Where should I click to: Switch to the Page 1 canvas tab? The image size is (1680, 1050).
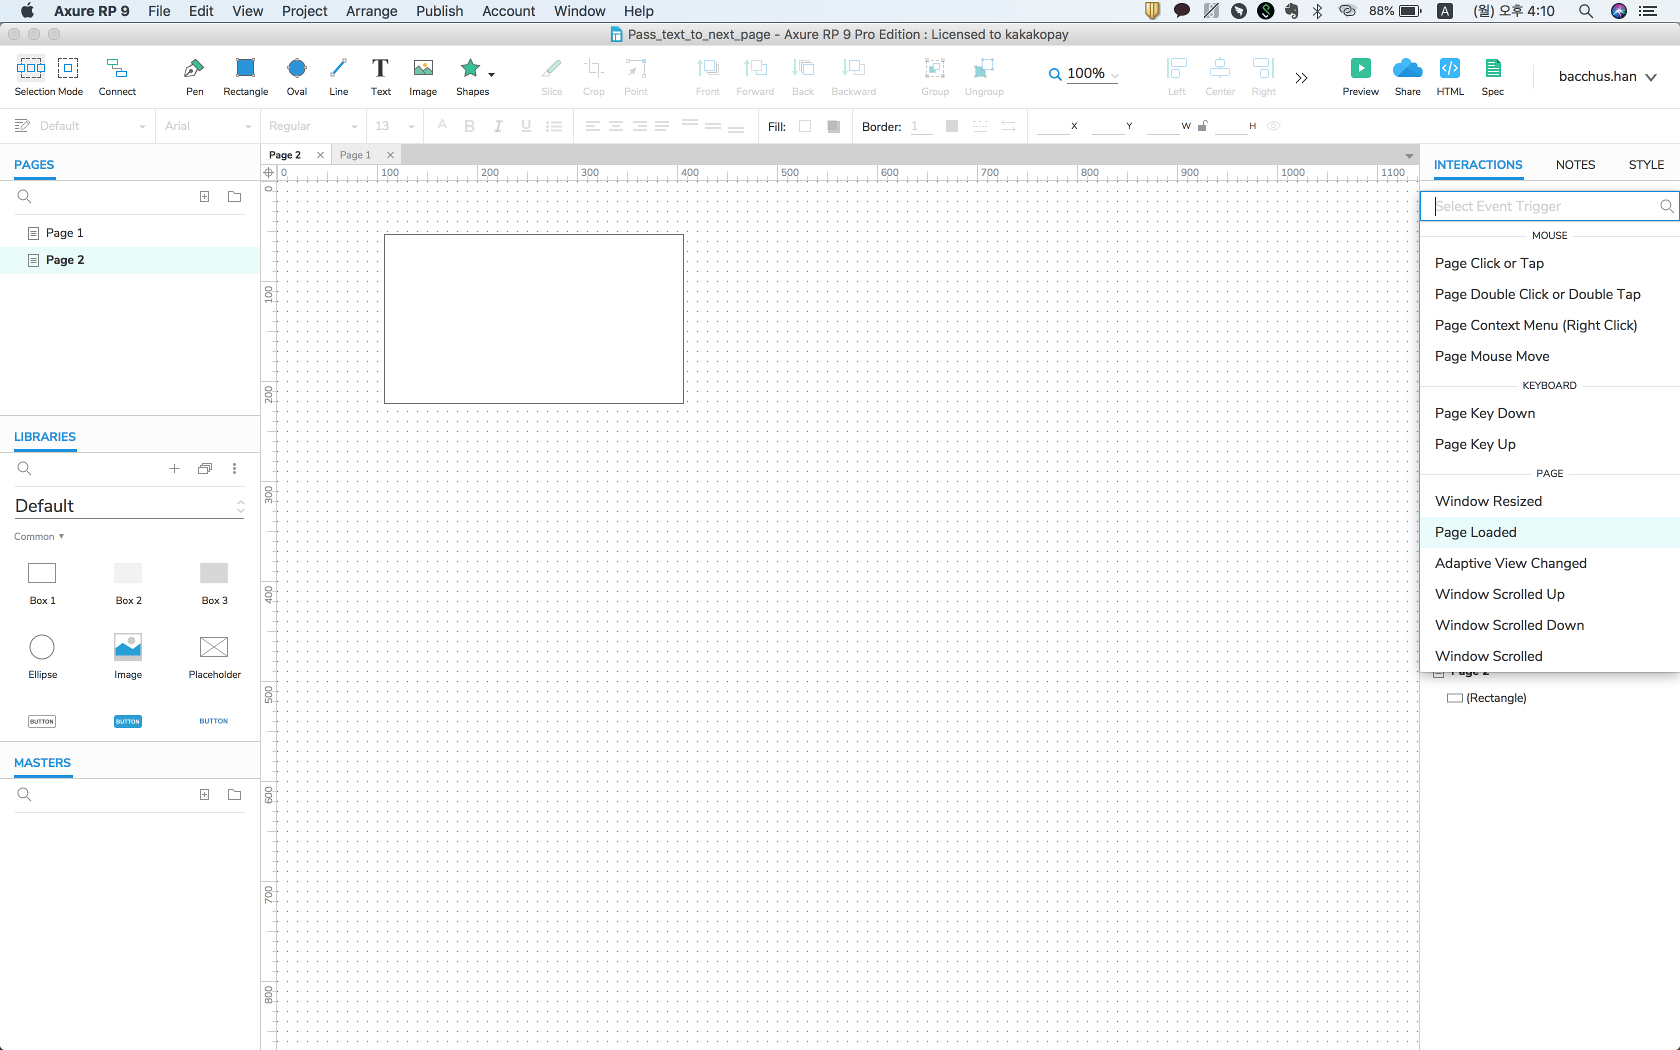coord(355,155)
